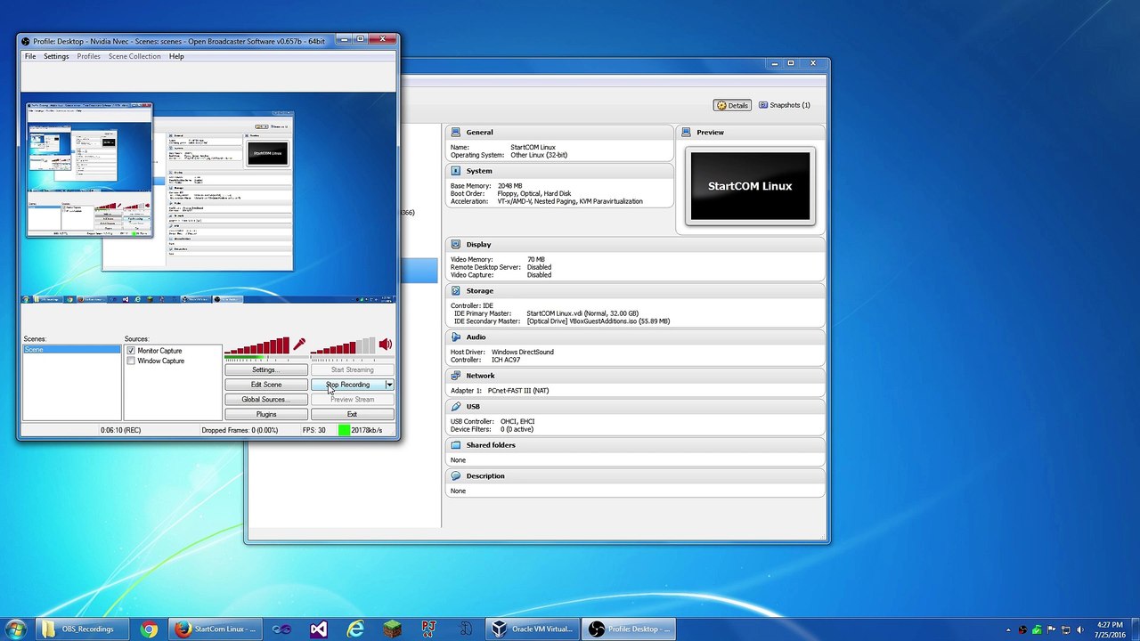Open Minecraft from the taskbar
The height and width of the screenshot is (641, 1140).
392,629
